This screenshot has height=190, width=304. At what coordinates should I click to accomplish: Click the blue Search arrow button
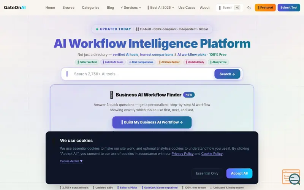[x=227, y=74]
